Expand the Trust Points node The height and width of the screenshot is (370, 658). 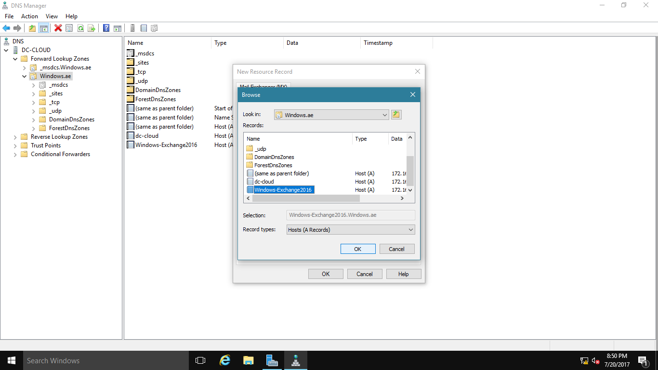15,145
